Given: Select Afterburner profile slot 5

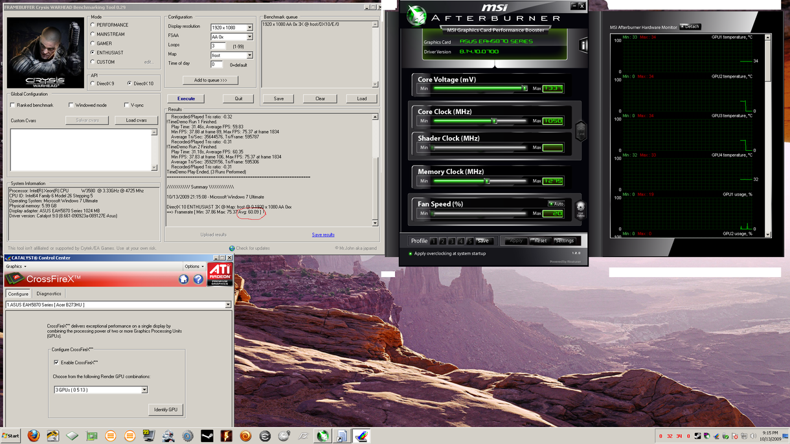Looking at the screenshot, I should coord(469,241).
